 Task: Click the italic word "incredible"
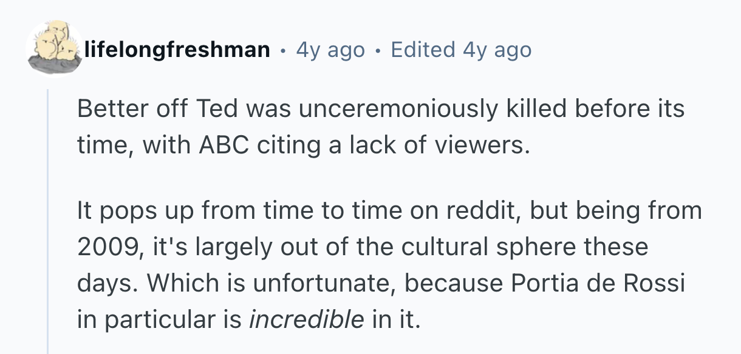click(306, 319)
